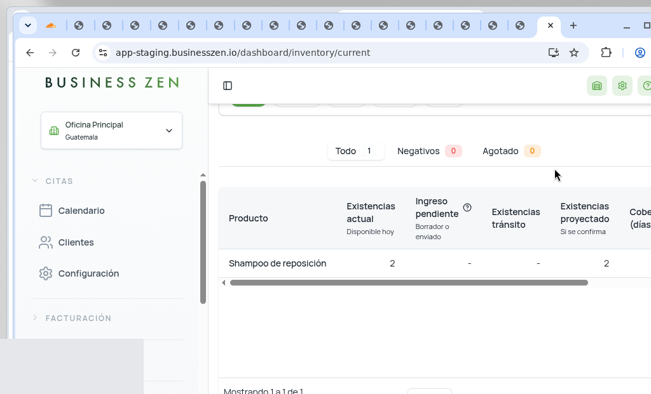Reload the page
The image size is (651, 394).
pos(76,53)
